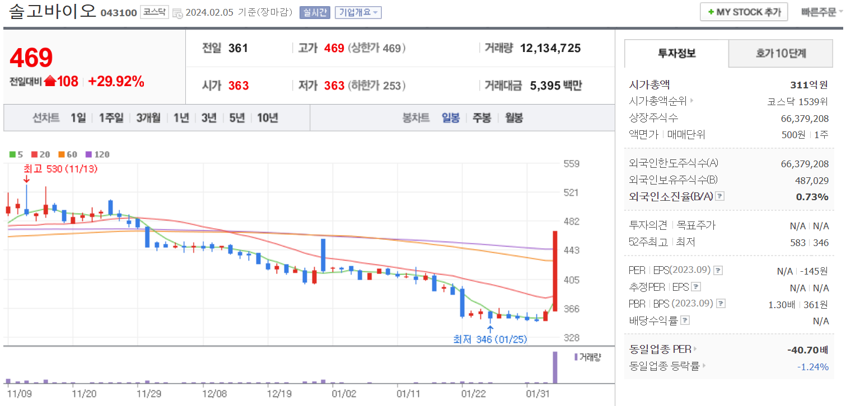Click the 외국인보유주식수 value 487,029
This screenshot has width=846, height=406.
[x=812, y=180]
